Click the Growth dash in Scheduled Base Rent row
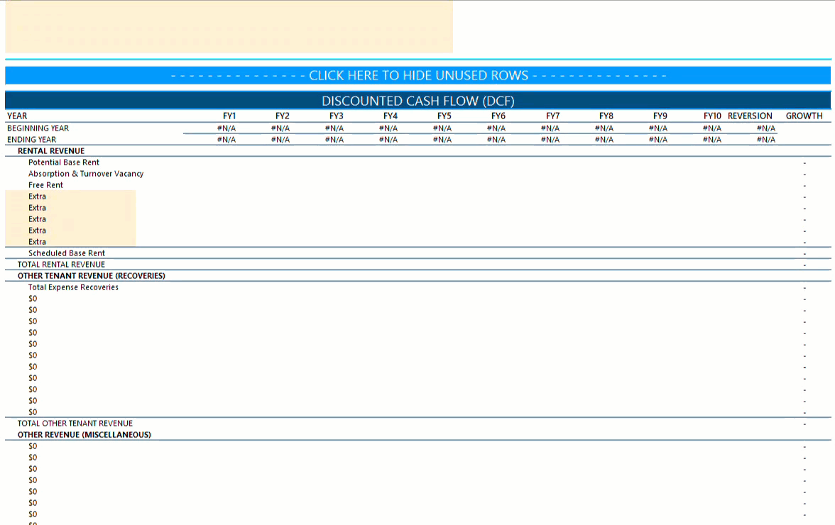835x525 pixels. point(804,254)
